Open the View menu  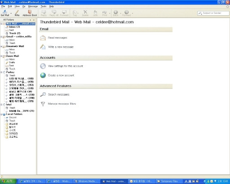tap(17, 6)
